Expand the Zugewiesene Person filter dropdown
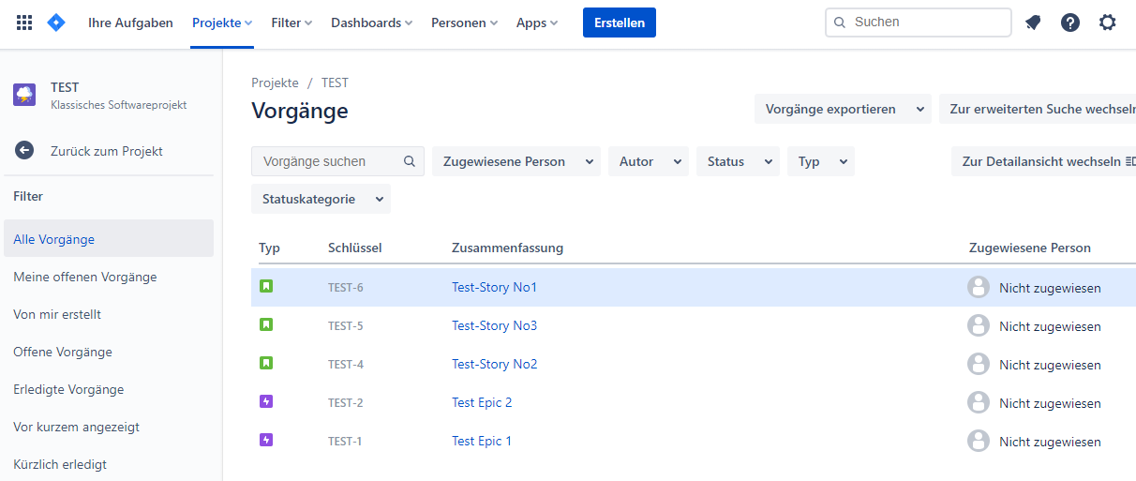 pyautogui.click(x=519, y=161)
